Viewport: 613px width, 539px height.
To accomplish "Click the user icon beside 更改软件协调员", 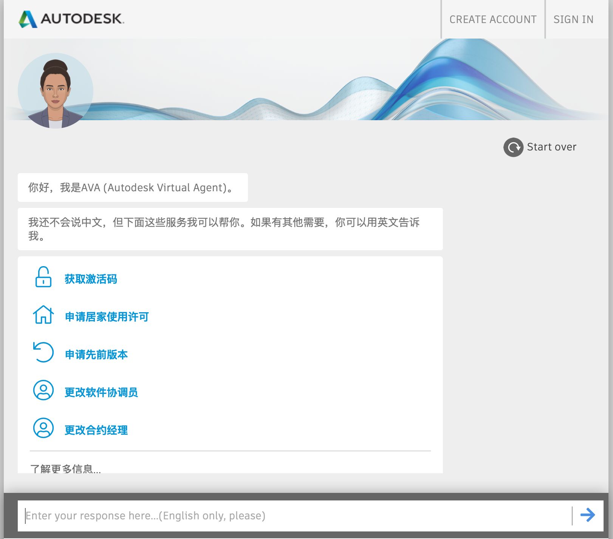I will tap(43, 390).
